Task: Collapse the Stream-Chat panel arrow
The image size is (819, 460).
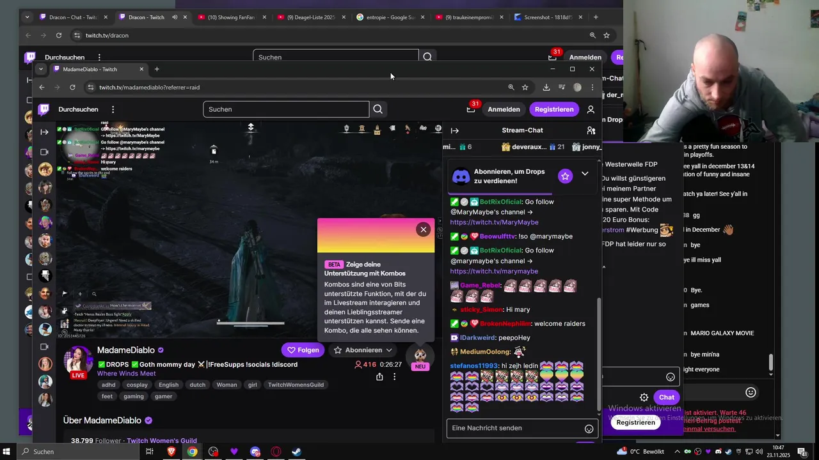Action: [x=455, y=130]
